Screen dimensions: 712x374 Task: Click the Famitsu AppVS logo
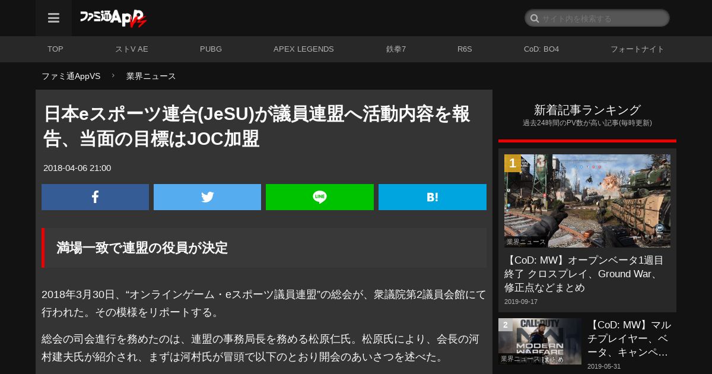click(113, 18)
